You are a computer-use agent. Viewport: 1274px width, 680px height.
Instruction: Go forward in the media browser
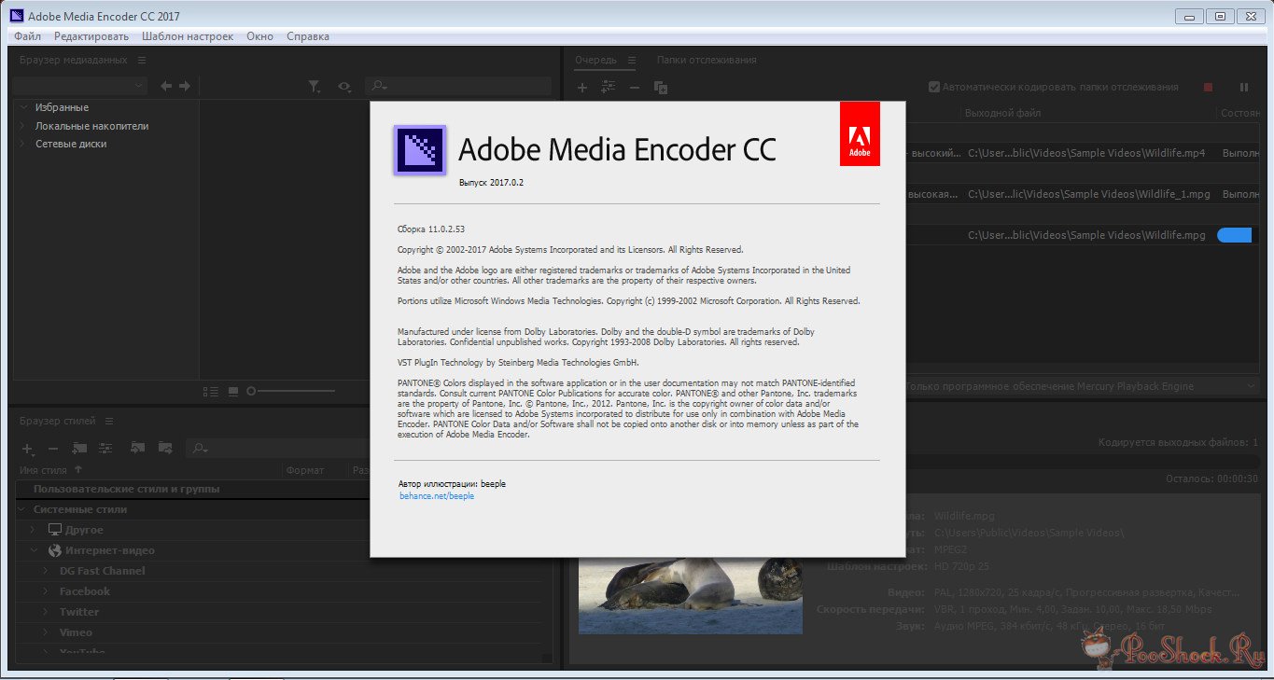coord(185,86)
